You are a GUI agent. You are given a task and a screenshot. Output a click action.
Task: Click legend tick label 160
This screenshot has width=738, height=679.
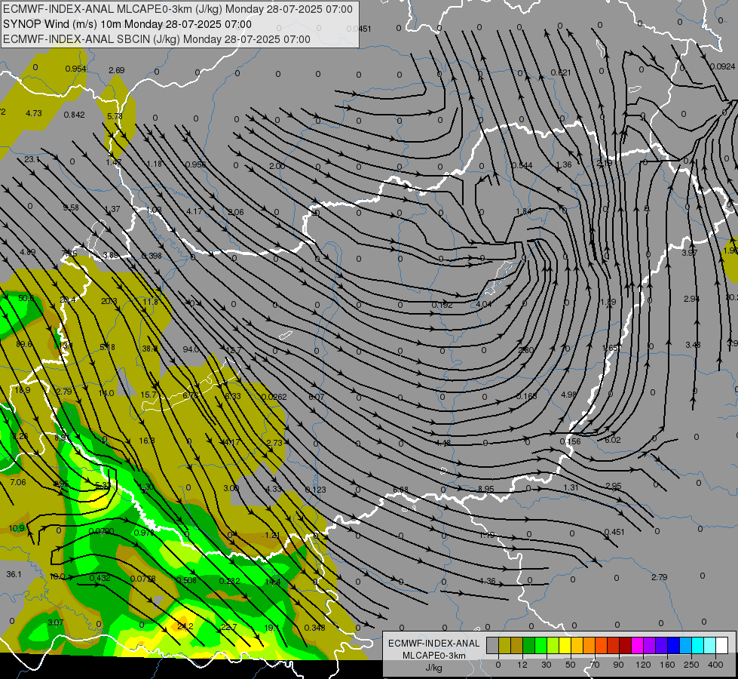pos(667,665)
